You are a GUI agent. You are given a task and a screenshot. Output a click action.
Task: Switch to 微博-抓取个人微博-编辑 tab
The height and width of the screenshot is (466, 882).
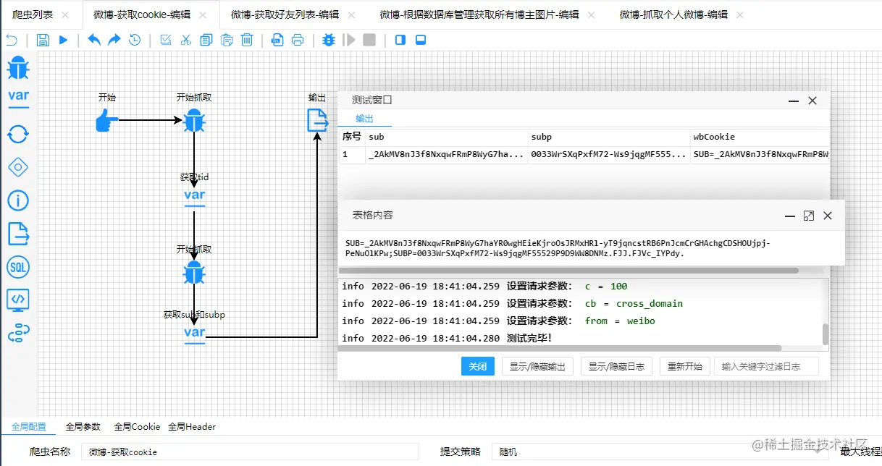(x=673, y=14)
